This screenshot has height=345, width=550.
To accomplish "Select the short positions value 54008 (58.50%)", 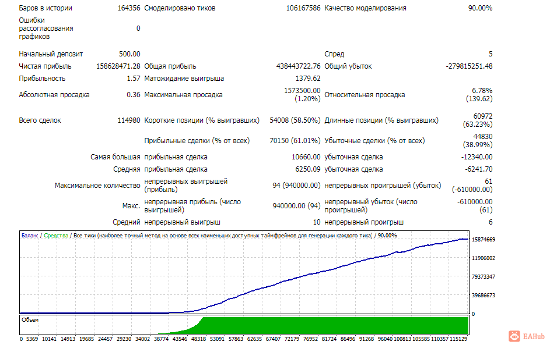I will tap(295, 120).
